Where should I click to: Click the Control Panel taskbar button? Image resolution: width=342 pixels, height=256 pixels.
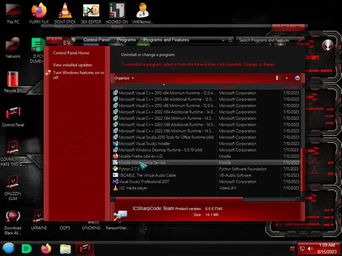click(x=84, y=248)
